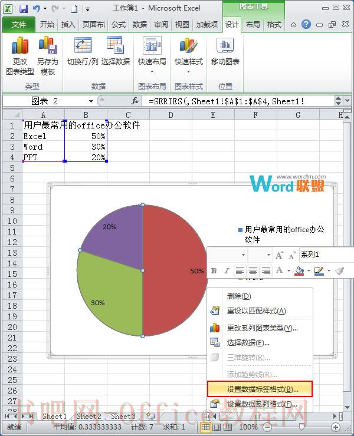Open Customize Quick Access Toolbar dropdown

pos(87,9)
